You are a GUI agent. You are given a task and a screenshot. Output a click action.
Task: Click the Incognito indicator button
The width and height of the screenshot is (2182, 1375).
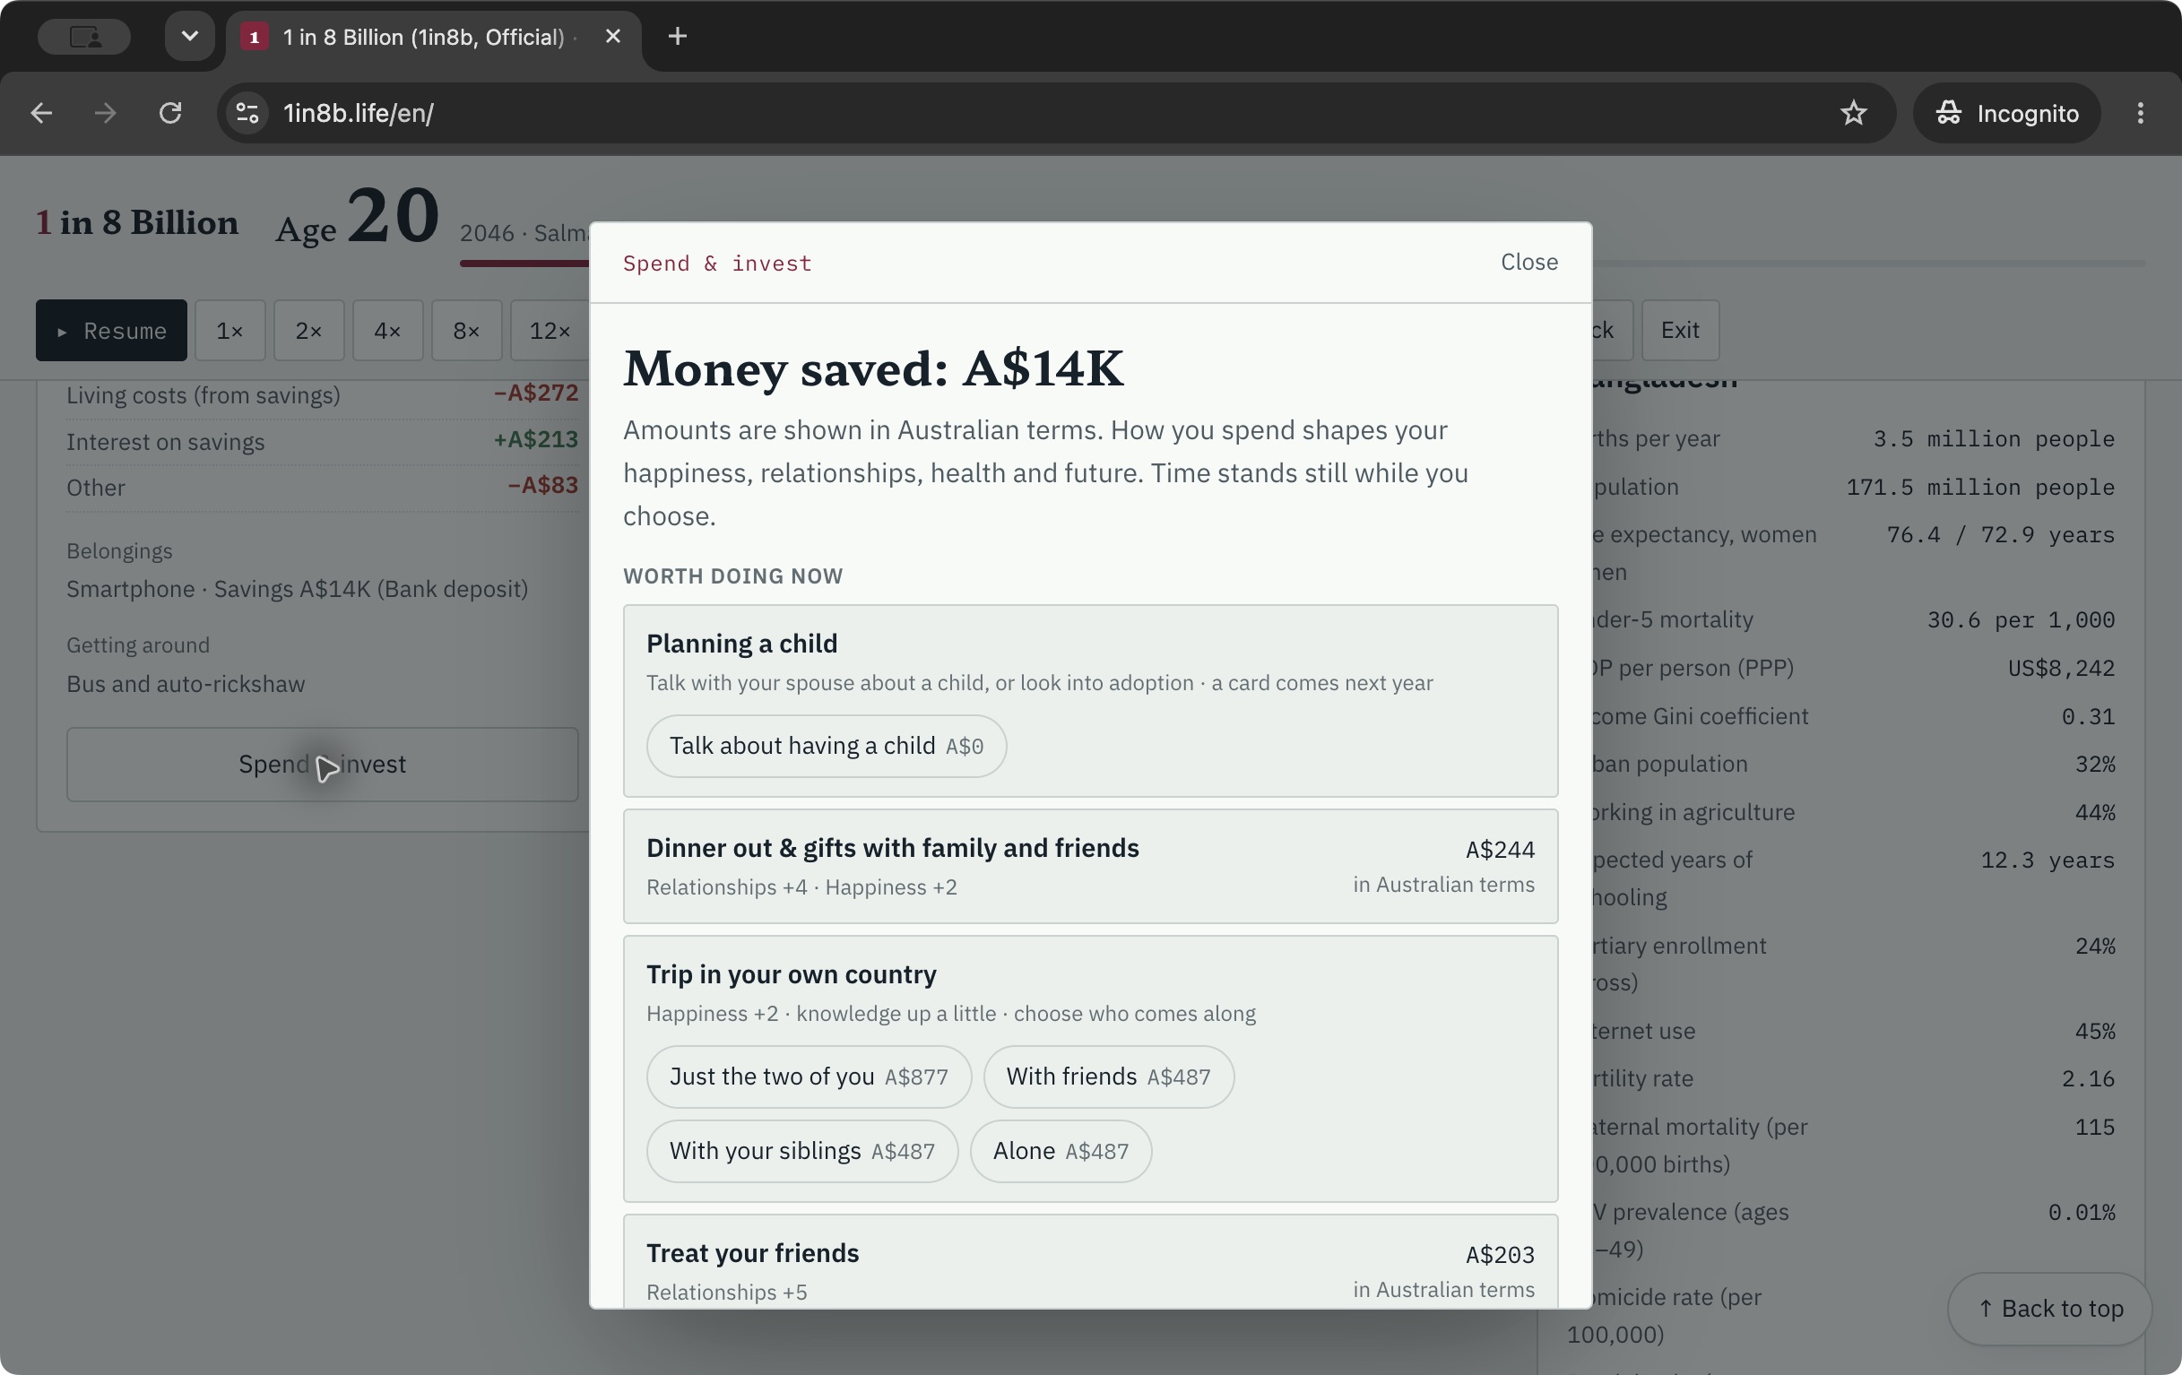[x=2007, y=113]
